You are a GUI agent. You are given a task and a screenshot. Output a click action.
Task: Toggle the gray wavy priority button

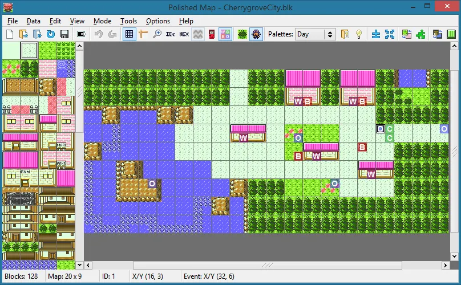(x=197, y=34)
